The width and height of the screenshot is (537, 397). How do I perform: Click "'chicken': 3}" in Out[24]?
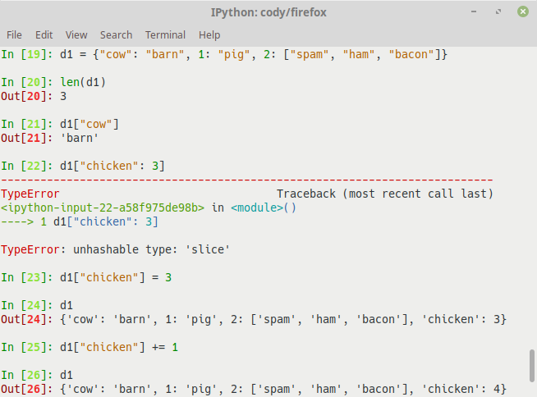pos(464,319)
